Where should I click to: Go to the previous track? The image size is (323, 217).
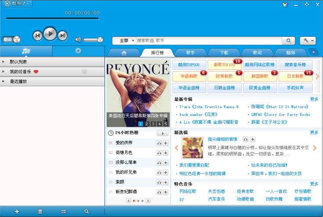38,35
